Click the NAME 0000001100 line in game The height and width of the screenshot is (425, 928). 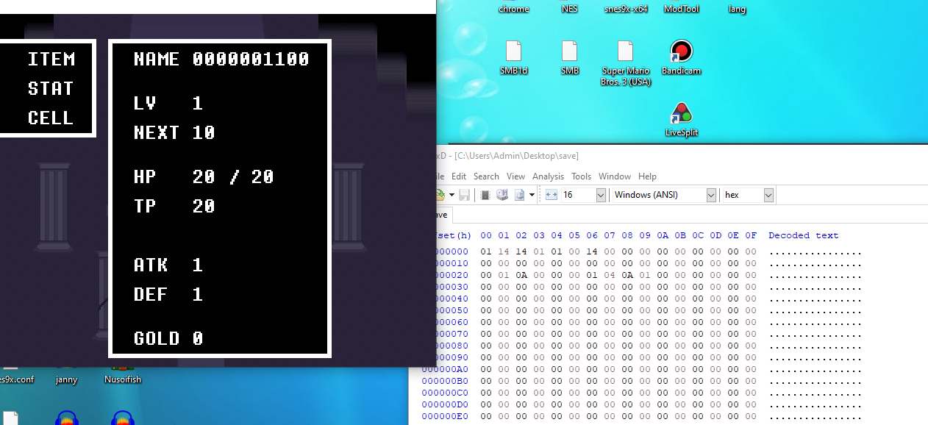[221, 59]
